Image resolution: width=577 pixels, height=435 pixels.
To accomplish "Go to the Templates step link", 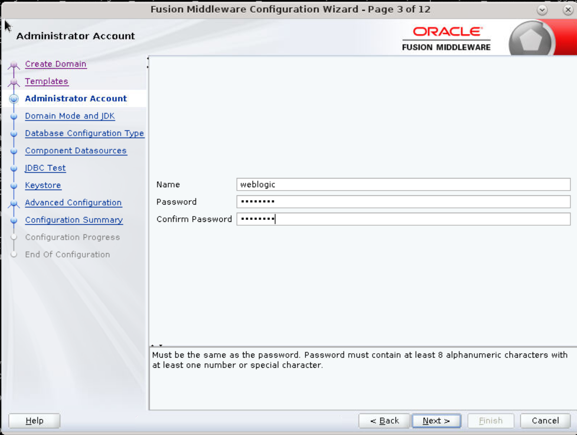I will [x=46, y=81].
